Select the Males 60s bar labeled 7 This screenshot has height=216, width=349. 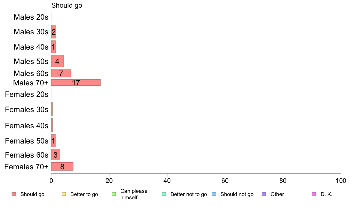pos(61,73)
